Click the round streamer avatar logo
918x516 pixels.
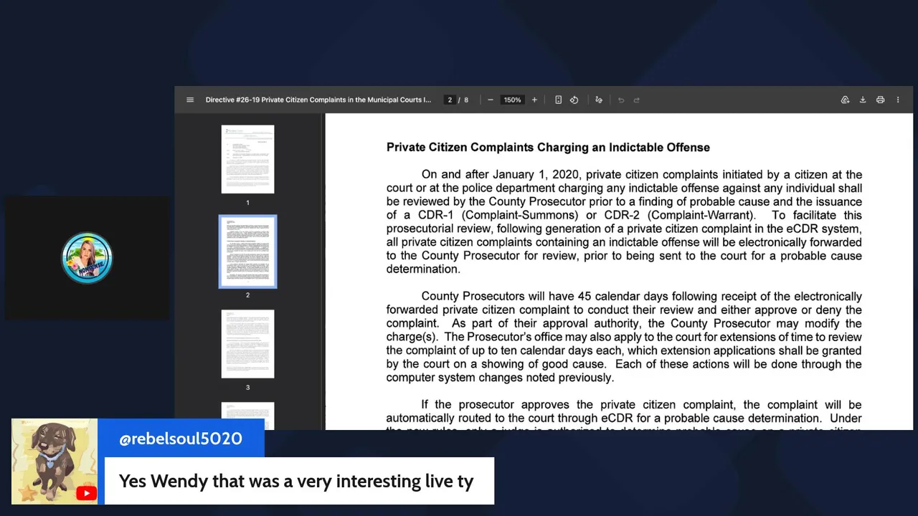(x=87, y=257)
